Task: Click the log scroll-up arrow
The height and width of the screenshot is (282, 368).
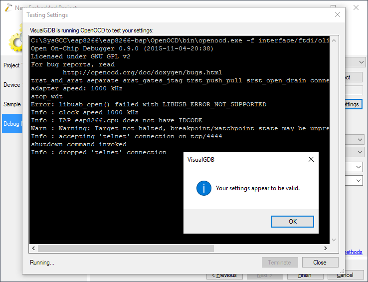Action: [x=334, y=40]
